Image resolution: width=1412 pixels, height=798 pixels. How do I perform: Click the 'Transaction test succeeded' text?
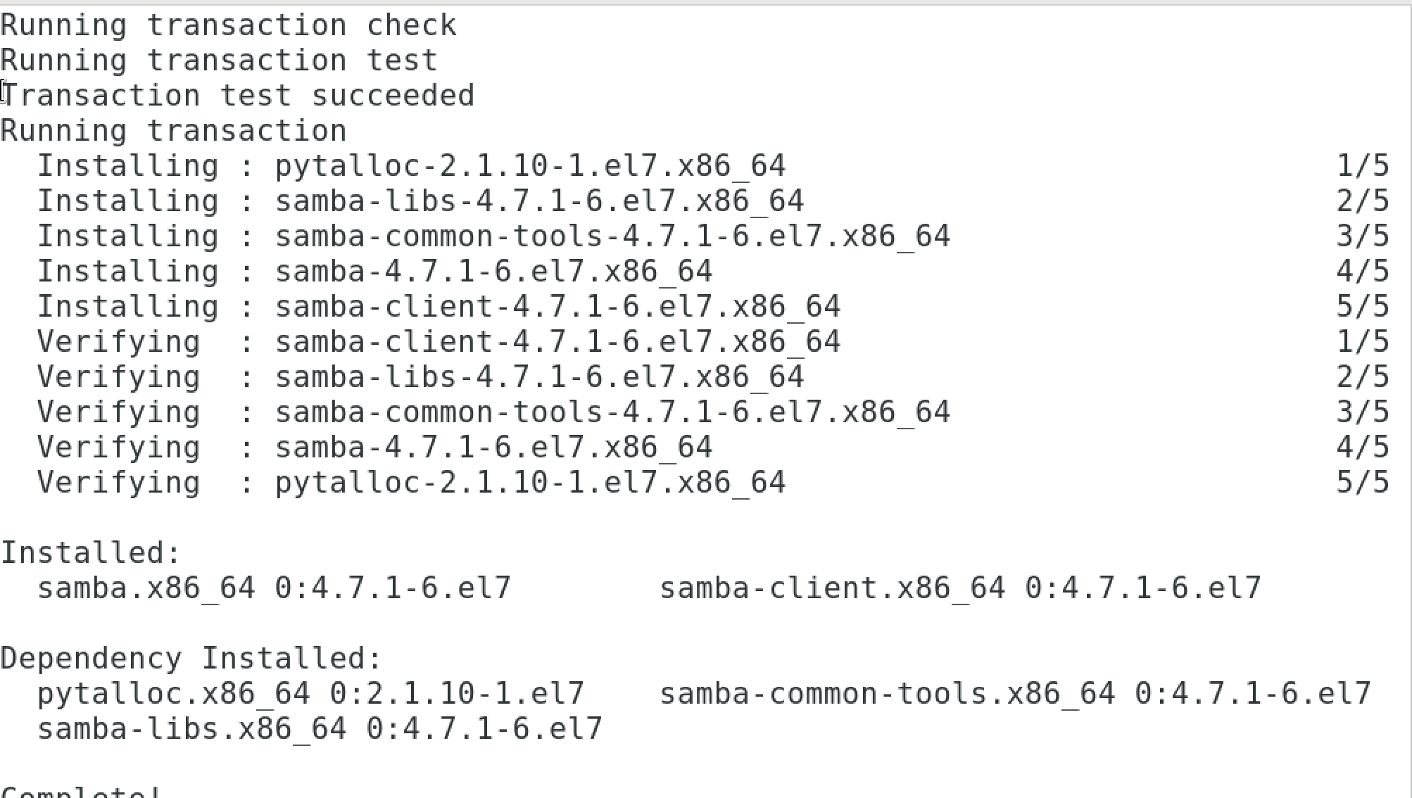coord(238,96)
